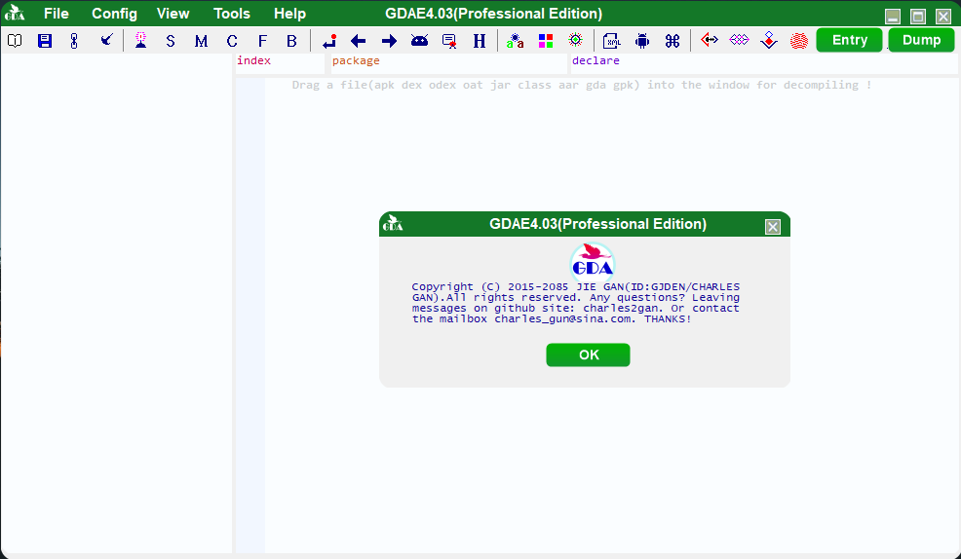Close the about dialog with X
Image resolution: width=961 pixels, height=559 pixels.
click(x=773, y=227)
